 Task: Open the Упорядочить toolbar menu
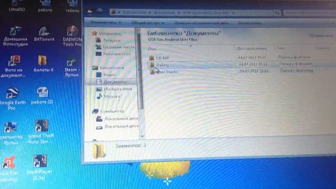coord(106,22)
